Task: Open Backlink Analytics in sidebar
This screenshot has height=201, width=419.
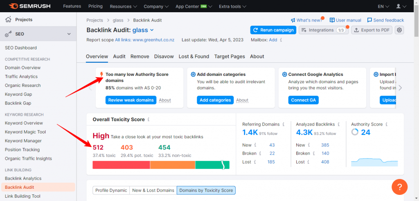Action: click(x=23, y=178)
